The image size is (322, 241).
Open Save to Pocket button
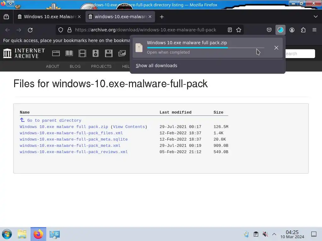269,30
